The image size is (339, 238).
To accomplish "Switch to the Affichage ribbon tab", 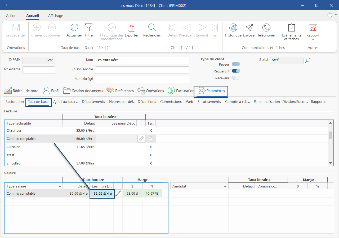I will 56,16.
